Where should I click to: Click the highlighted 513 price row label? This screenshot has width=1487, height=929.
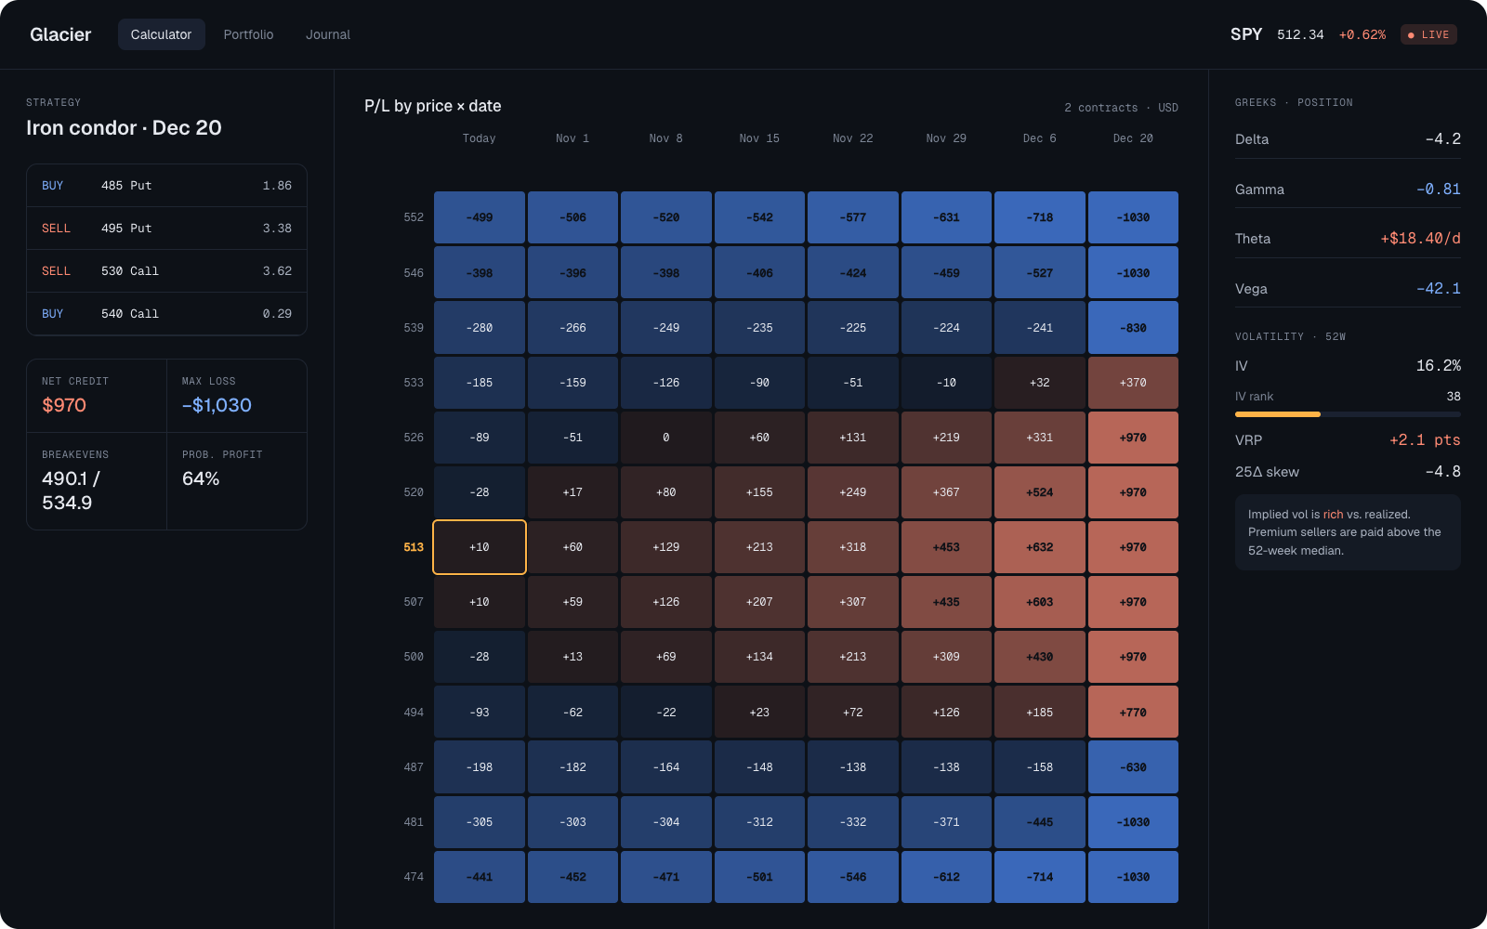pyautogui.click(x=414, y=547)
